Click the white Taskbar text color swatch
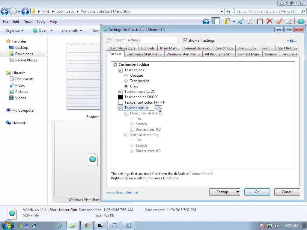The image size is (307, 230). [121, 102]
